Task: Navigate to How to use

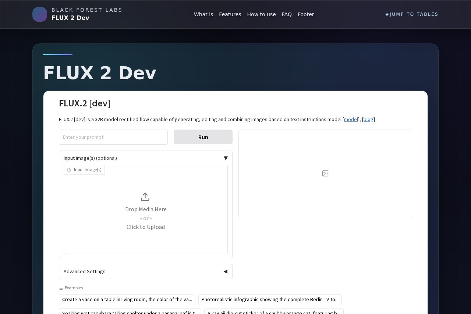Action: pos(261,14)
